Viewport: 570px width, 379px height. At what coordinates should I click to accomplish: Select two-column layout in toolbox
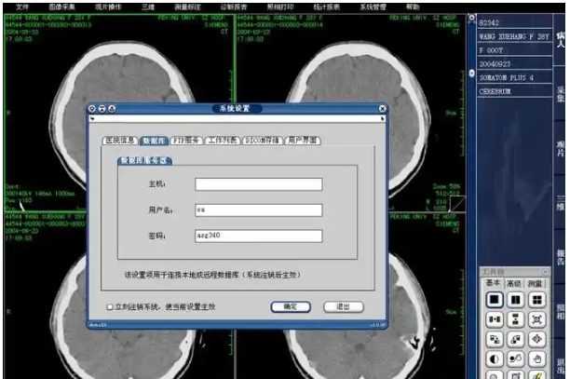click(515, 300)
